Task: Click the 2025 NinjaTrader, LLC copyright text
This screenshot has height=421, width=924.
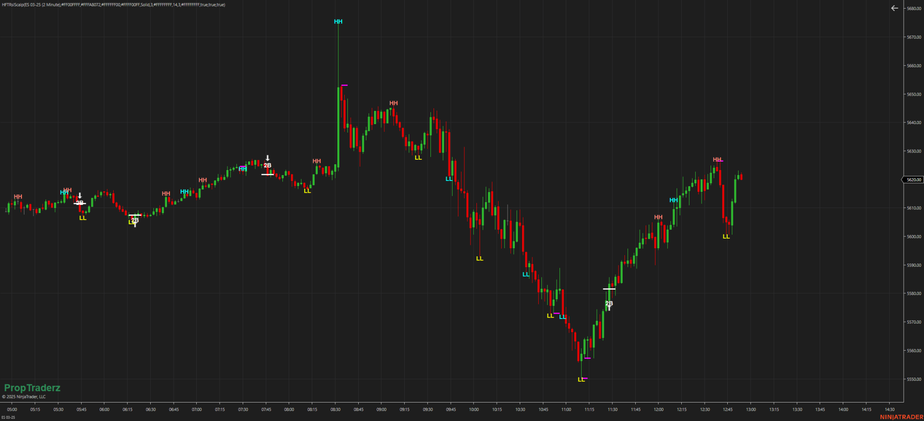Action: 24,397
